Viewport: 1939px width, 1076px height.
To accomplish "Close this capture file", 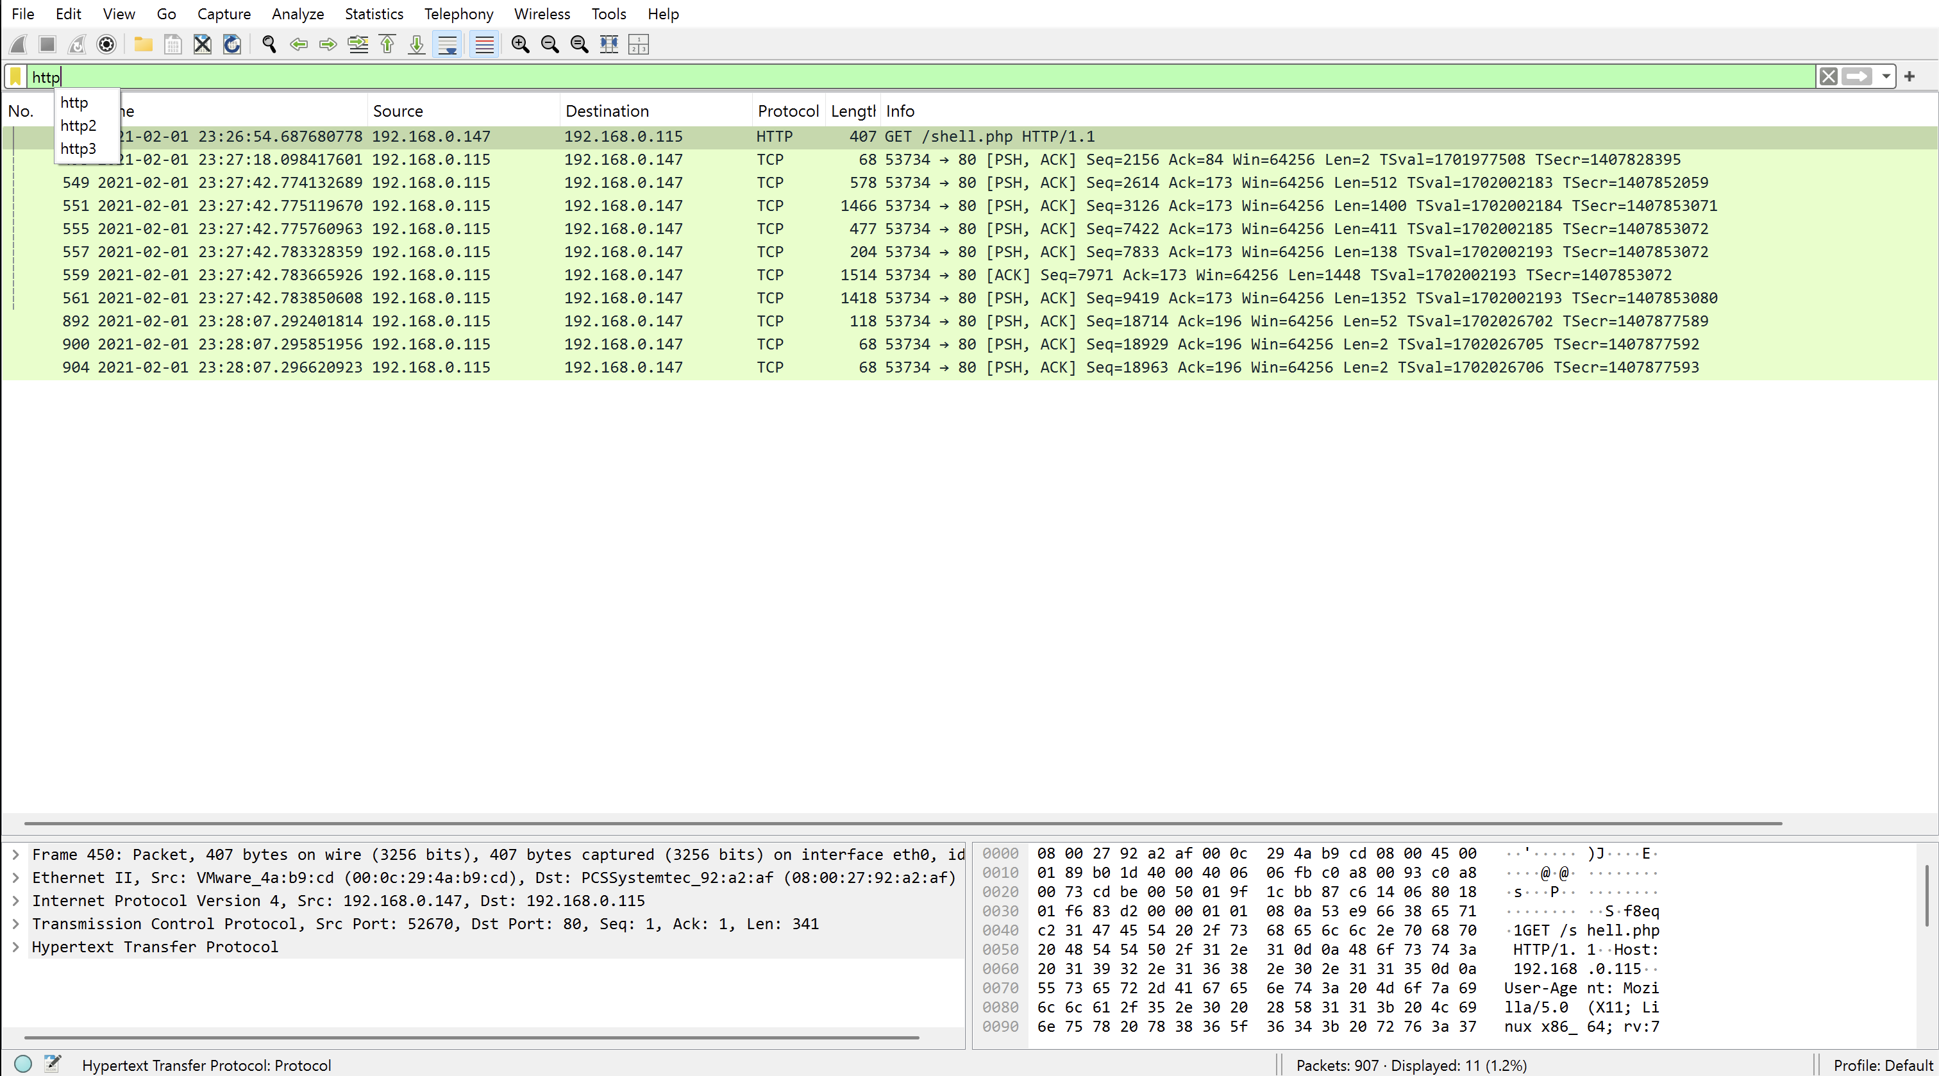I will 203,44.
